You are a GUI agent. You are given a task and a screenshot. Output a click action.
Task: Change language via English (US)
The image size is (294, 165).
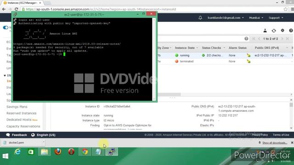[x=43, y=135]
